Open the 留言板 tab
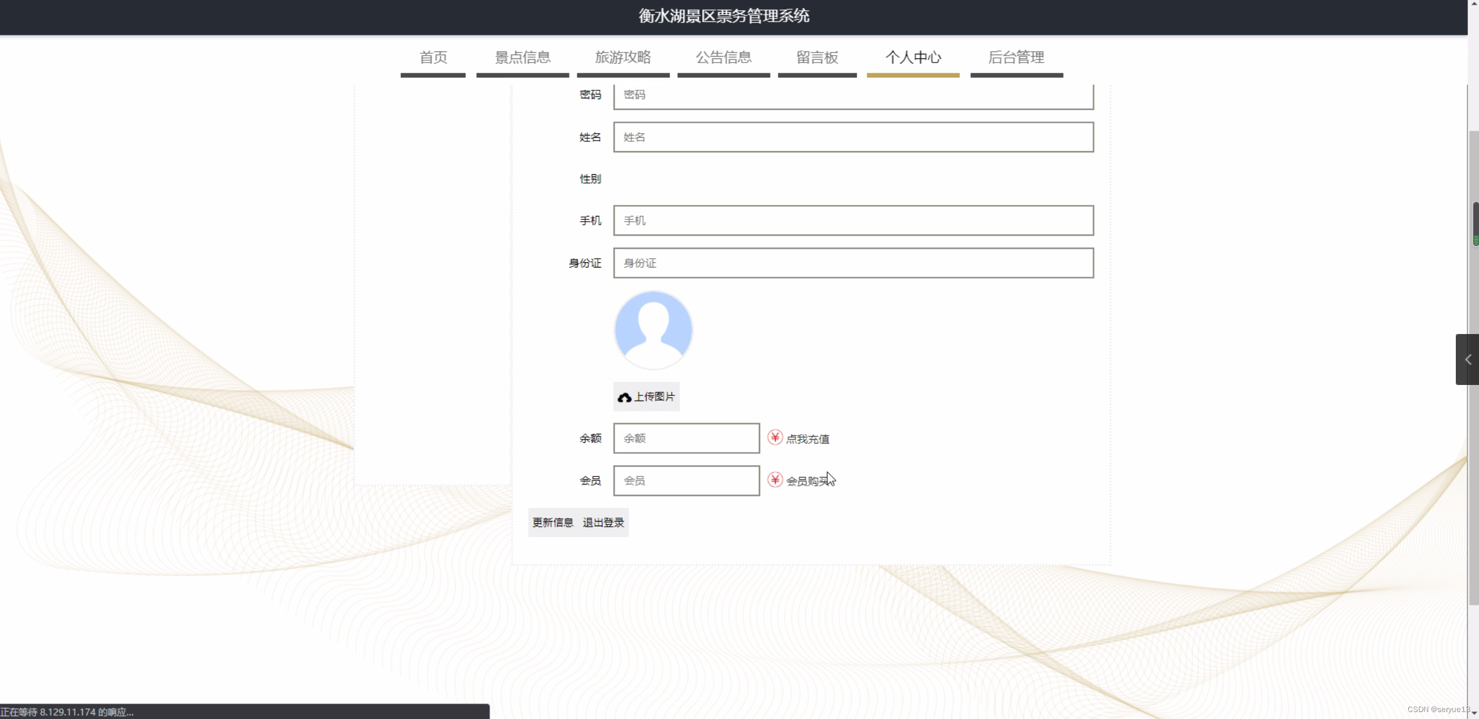The width and height of the screenshot is (1479, 719). [x=817, y=57]
